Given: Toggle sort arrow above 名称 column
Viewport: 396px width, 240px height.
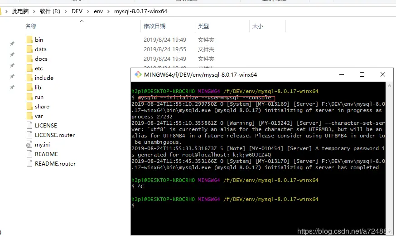Looking at the screenshot, I should (82, 21).
